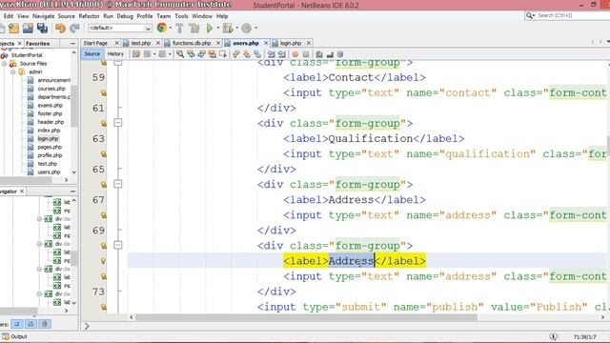Select header.php in the project tree
The height and width of the screenshot is (343, 610).
(x=51, y=122)
